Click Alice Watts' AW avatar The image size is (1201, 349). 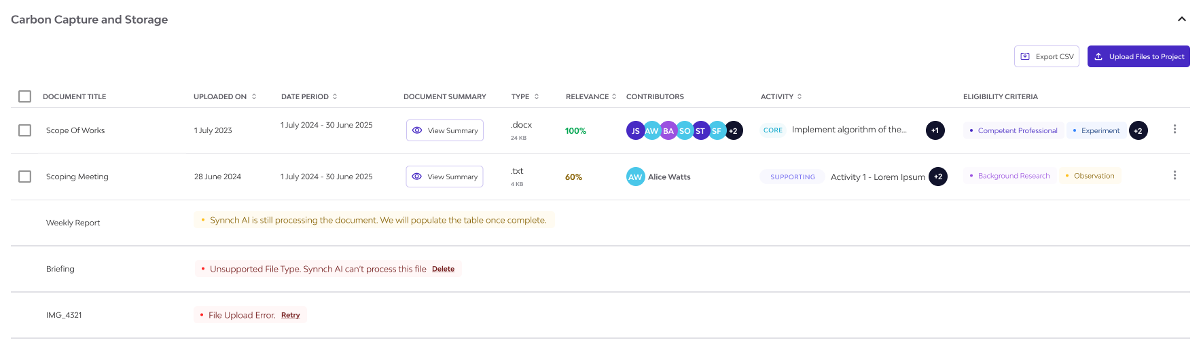coord(636,177)
